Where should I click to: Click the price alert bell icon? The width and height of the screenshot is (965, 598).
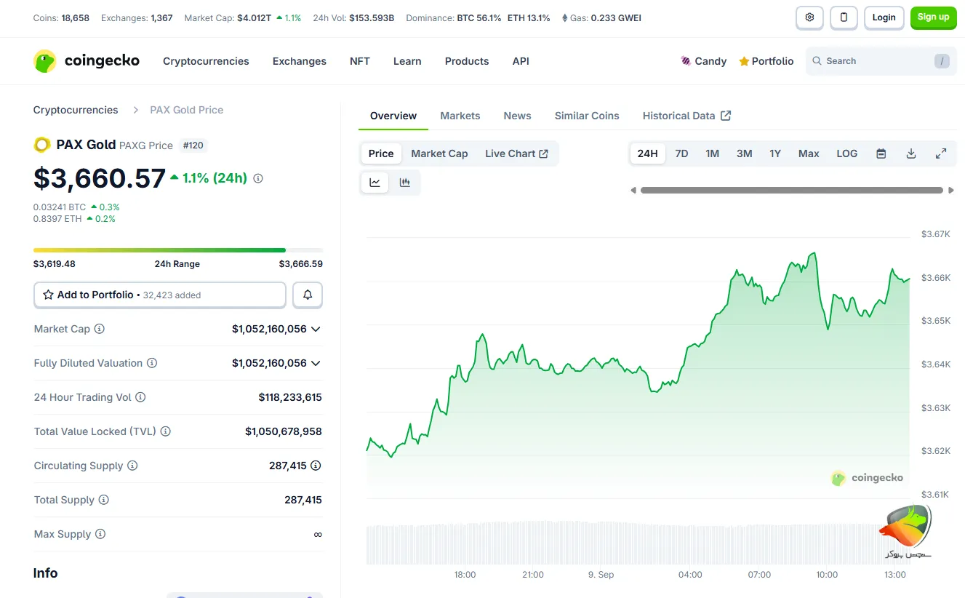click(x=308, y=295)
